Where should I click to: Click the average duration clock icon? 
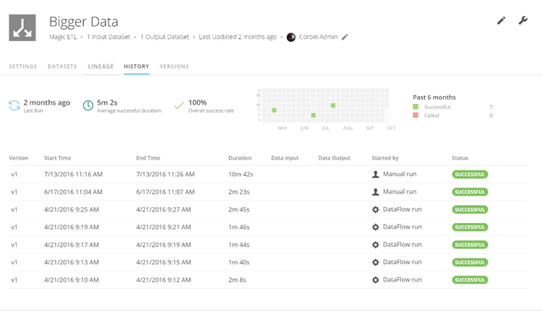click(x=87, y=105)
